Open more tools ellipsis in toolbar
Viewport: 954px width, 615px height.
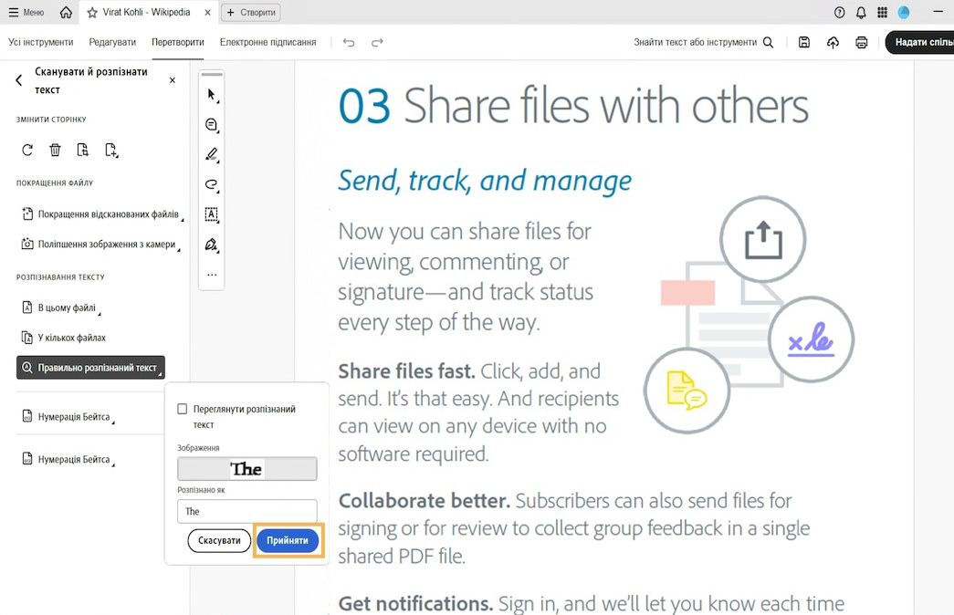click(212, 275)
